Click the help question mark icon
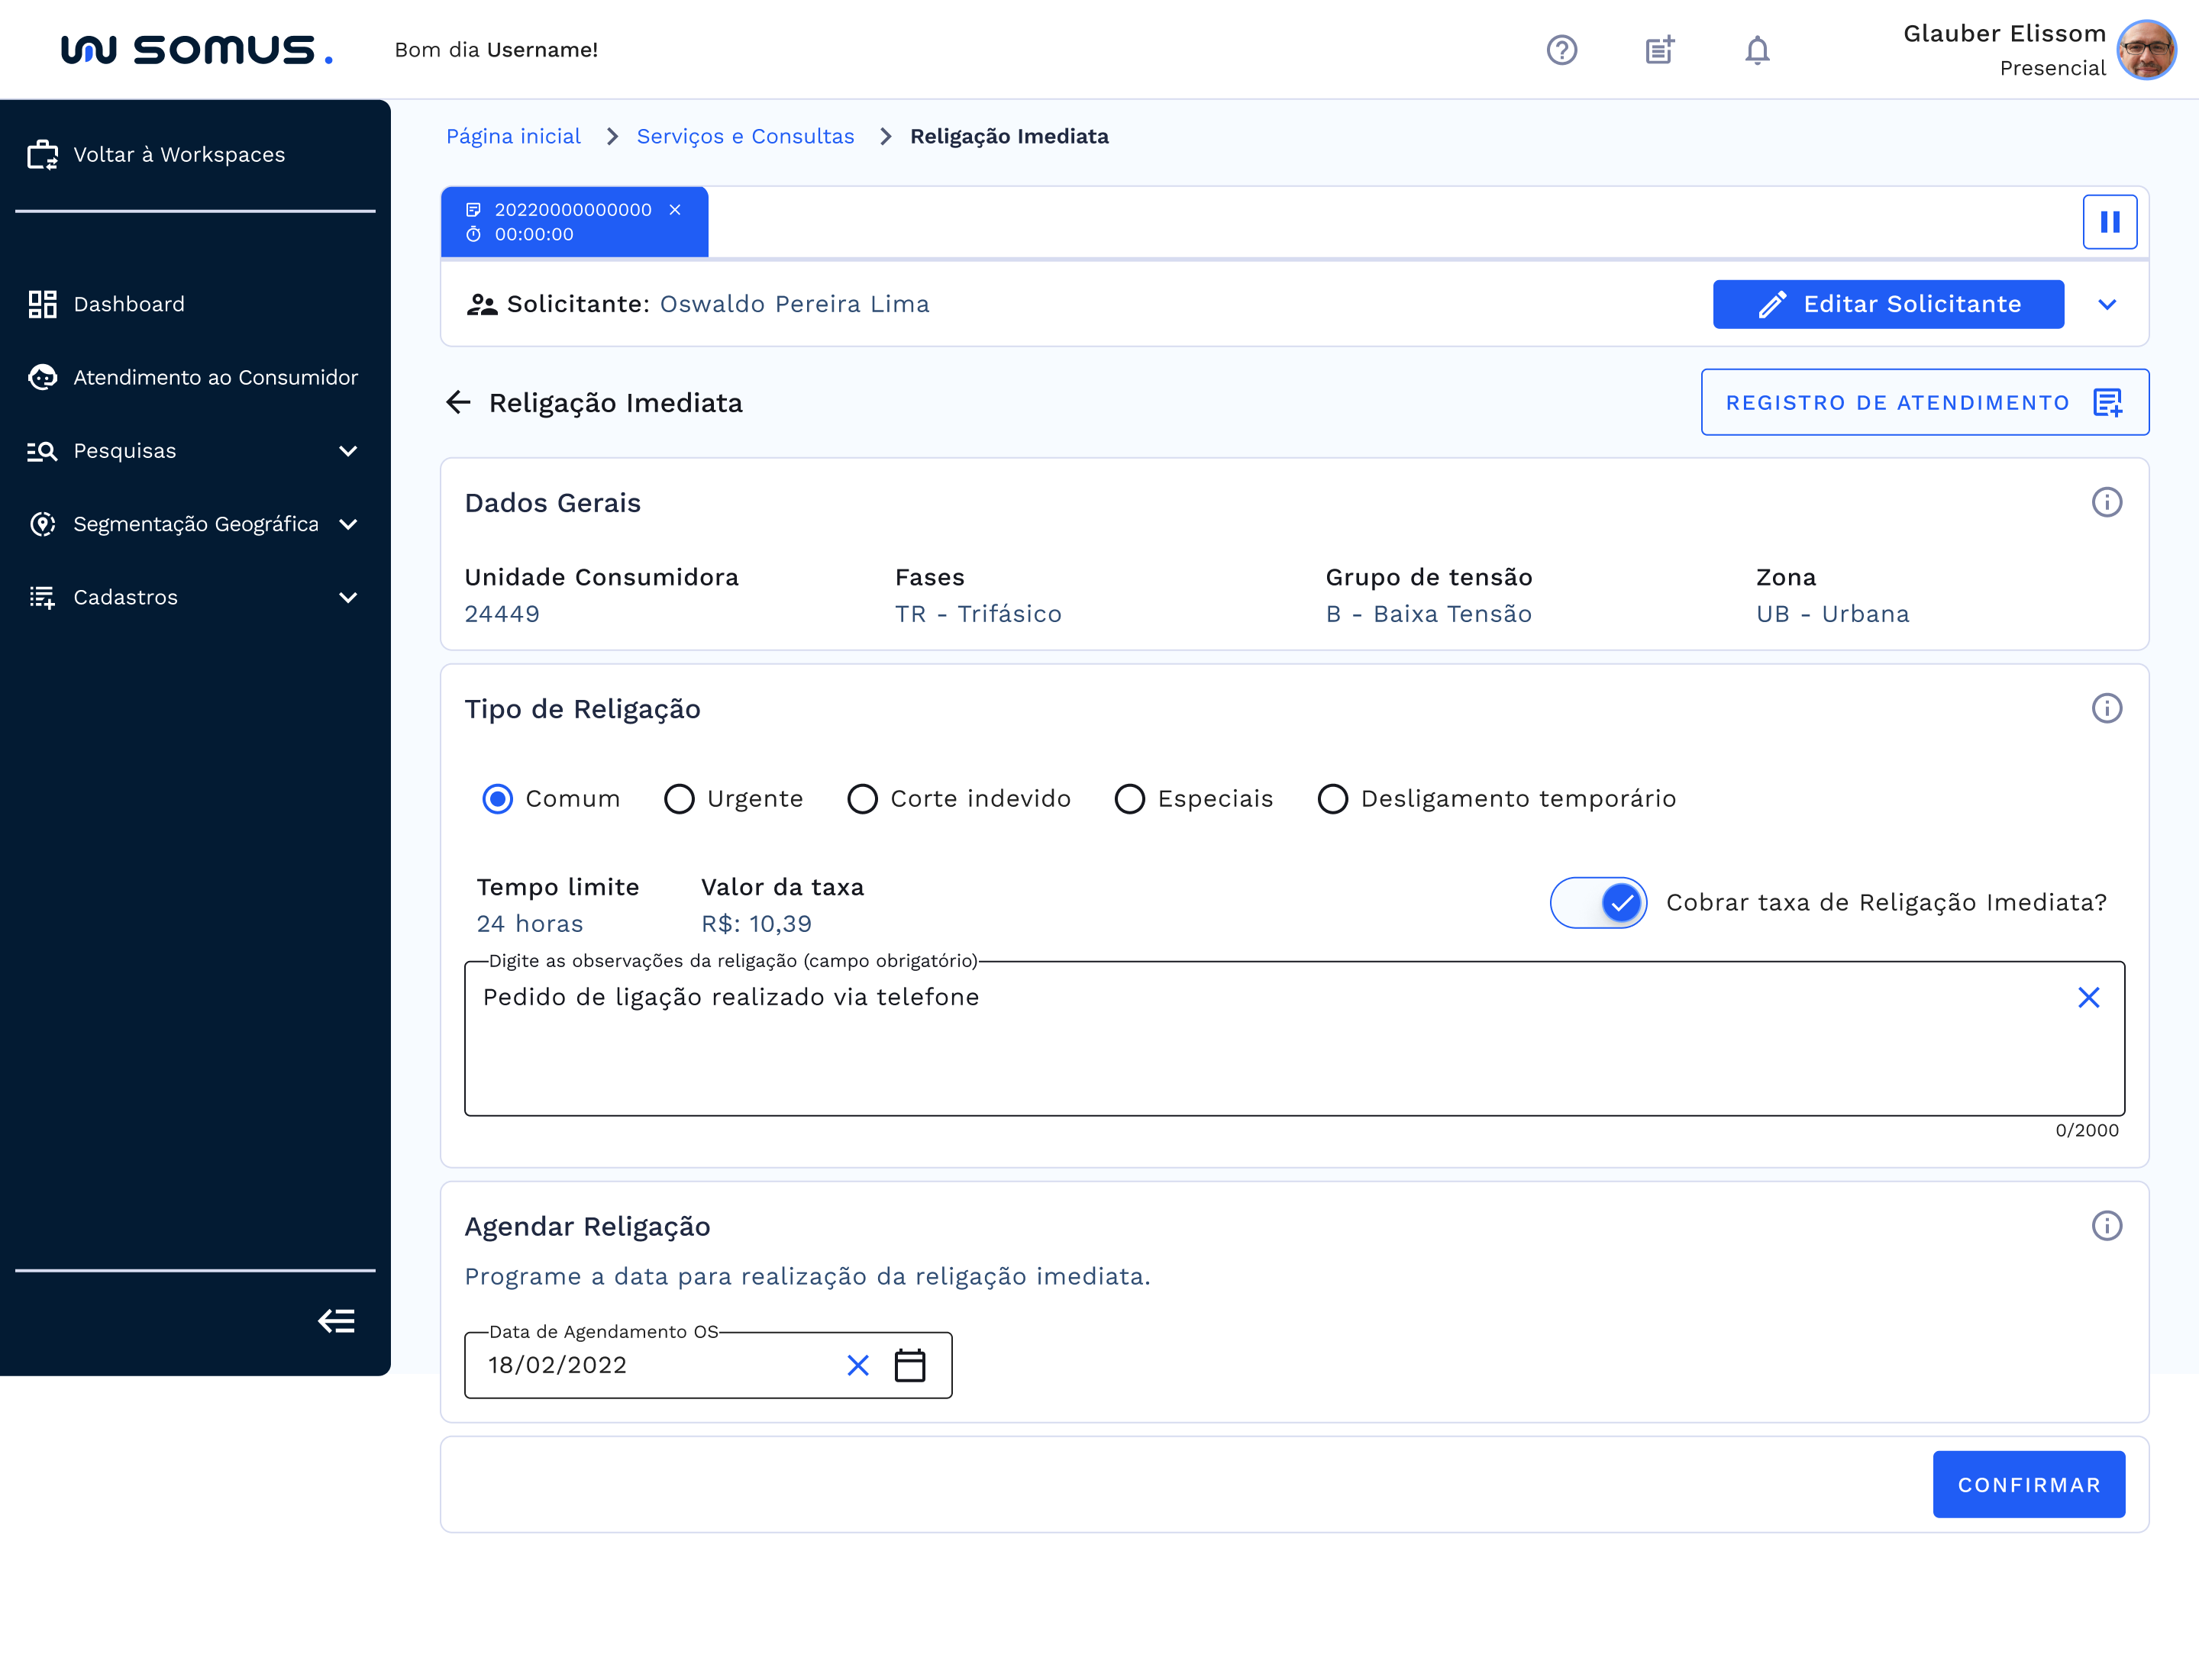 [x=1561, y=50]
